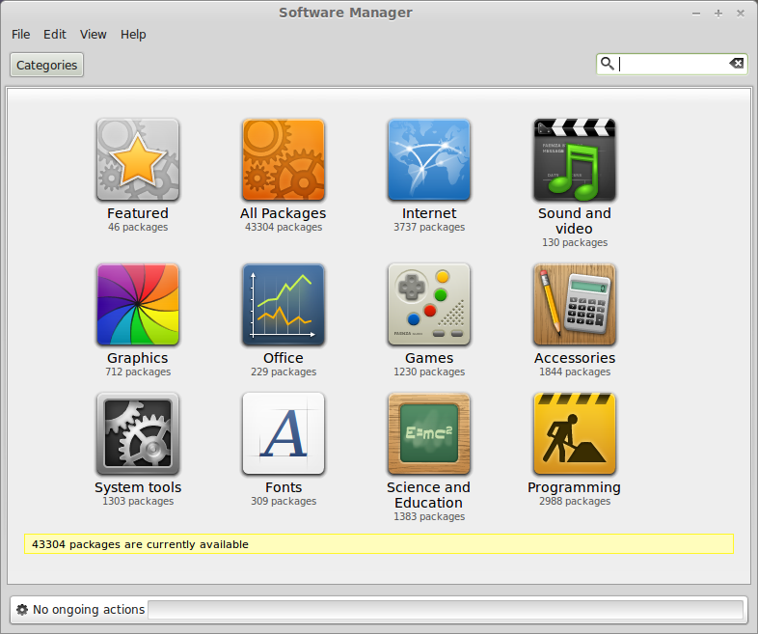This screenshot has width=758, height=634.
Task: Open the File menu
Action: click(x=21, y=35)
